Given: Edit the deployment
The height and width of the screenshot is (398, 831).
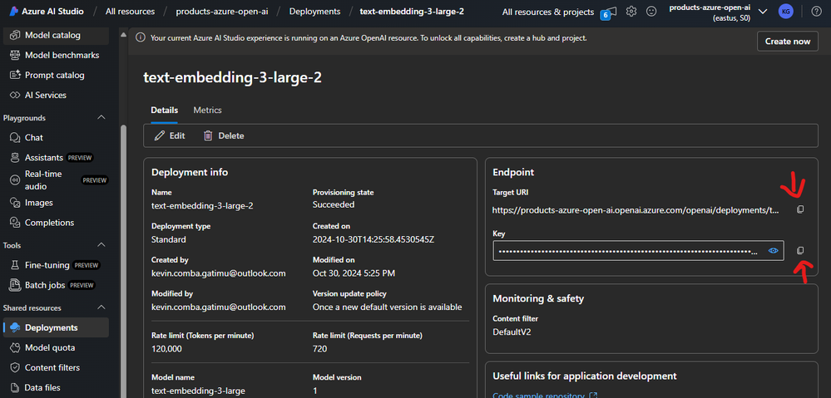Looking at the screenshot, I should 170,136.
